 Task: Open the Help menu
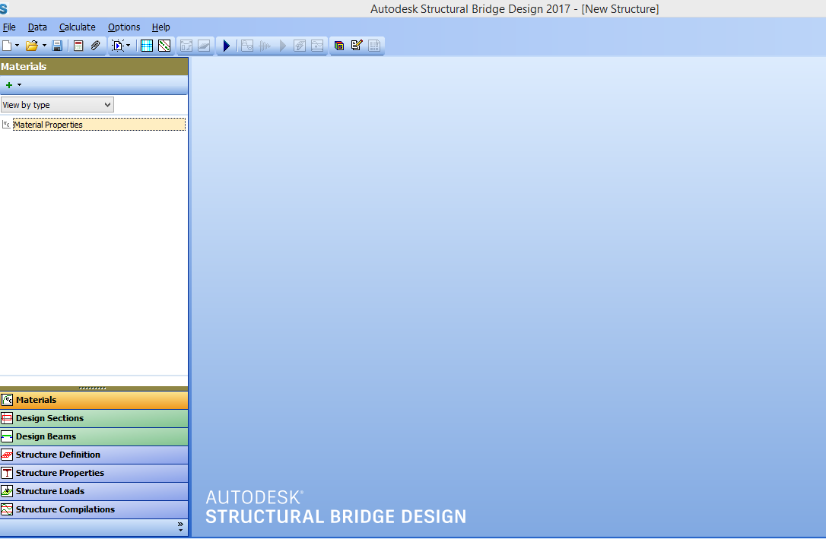tap(161, 27)
